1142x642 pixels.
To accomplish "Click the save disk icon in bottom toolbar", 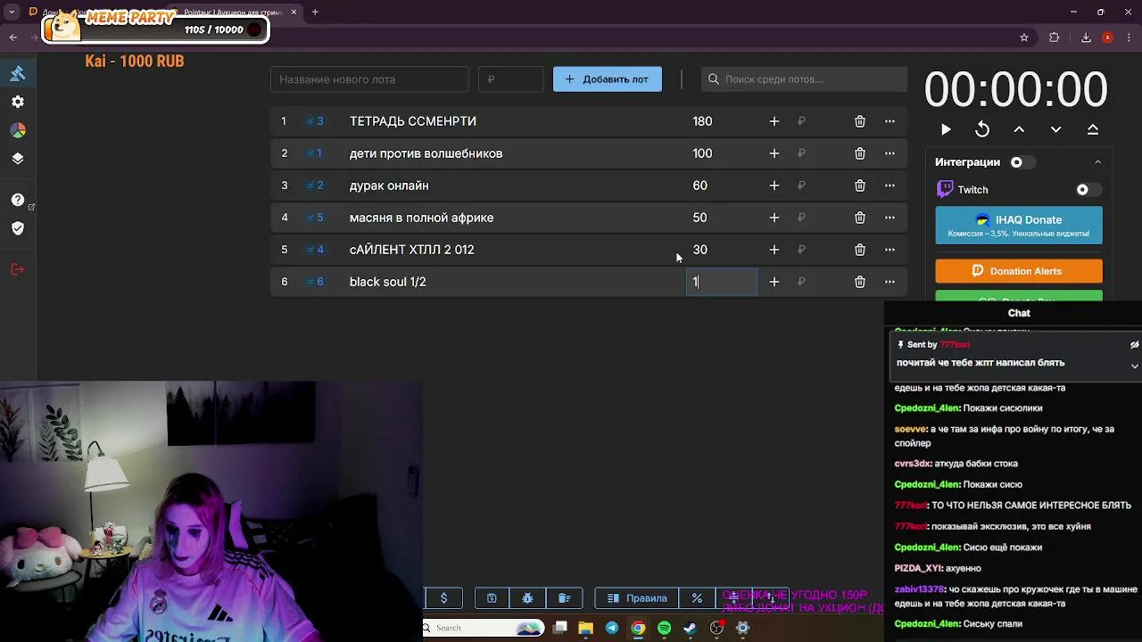I will (x=492, y=598).
